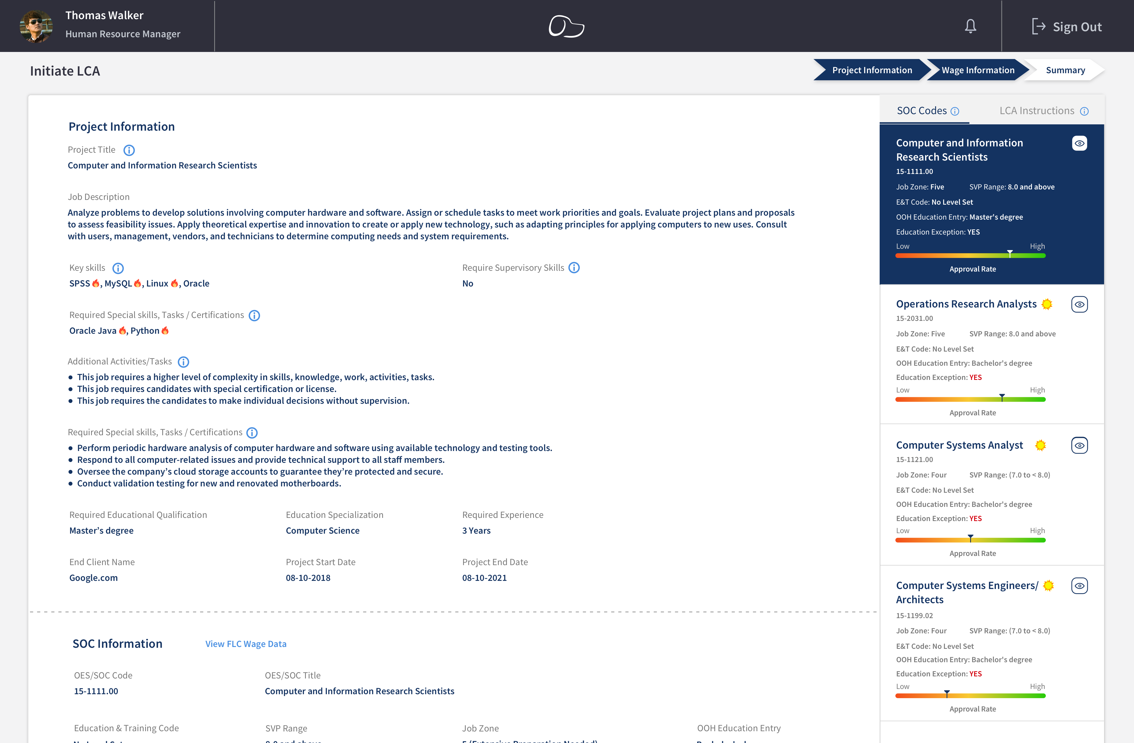Toggle eye icon for Computer Systems Analyst
Screen dimensions: 1134x743
1079,445
